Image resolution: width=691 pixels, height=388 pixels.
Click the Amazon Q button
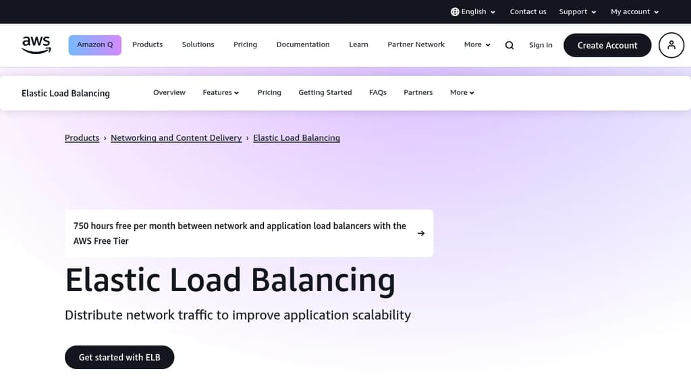94,45
